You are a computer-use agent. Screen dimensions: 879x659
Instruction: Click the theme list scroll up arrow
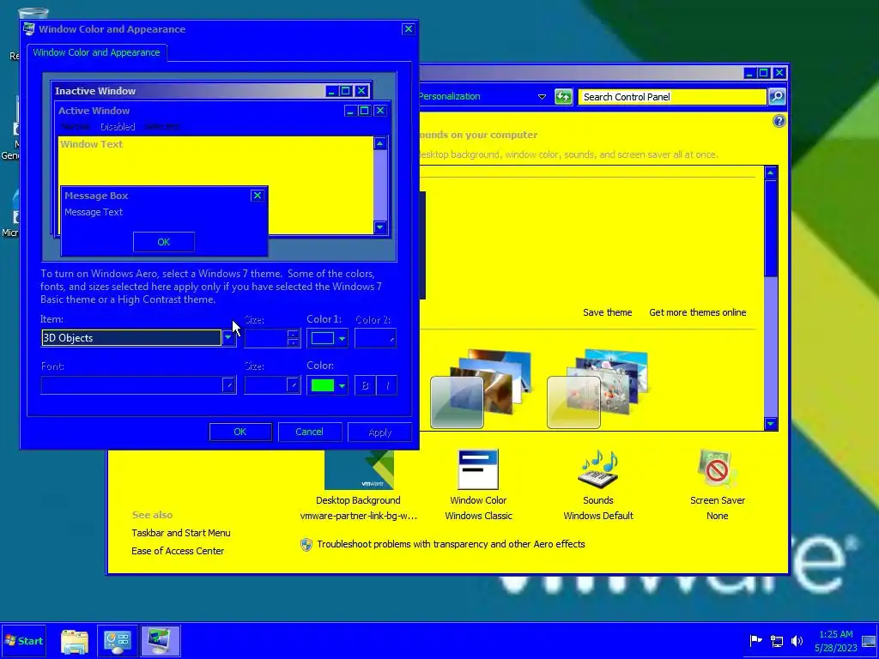pos(770,172)
